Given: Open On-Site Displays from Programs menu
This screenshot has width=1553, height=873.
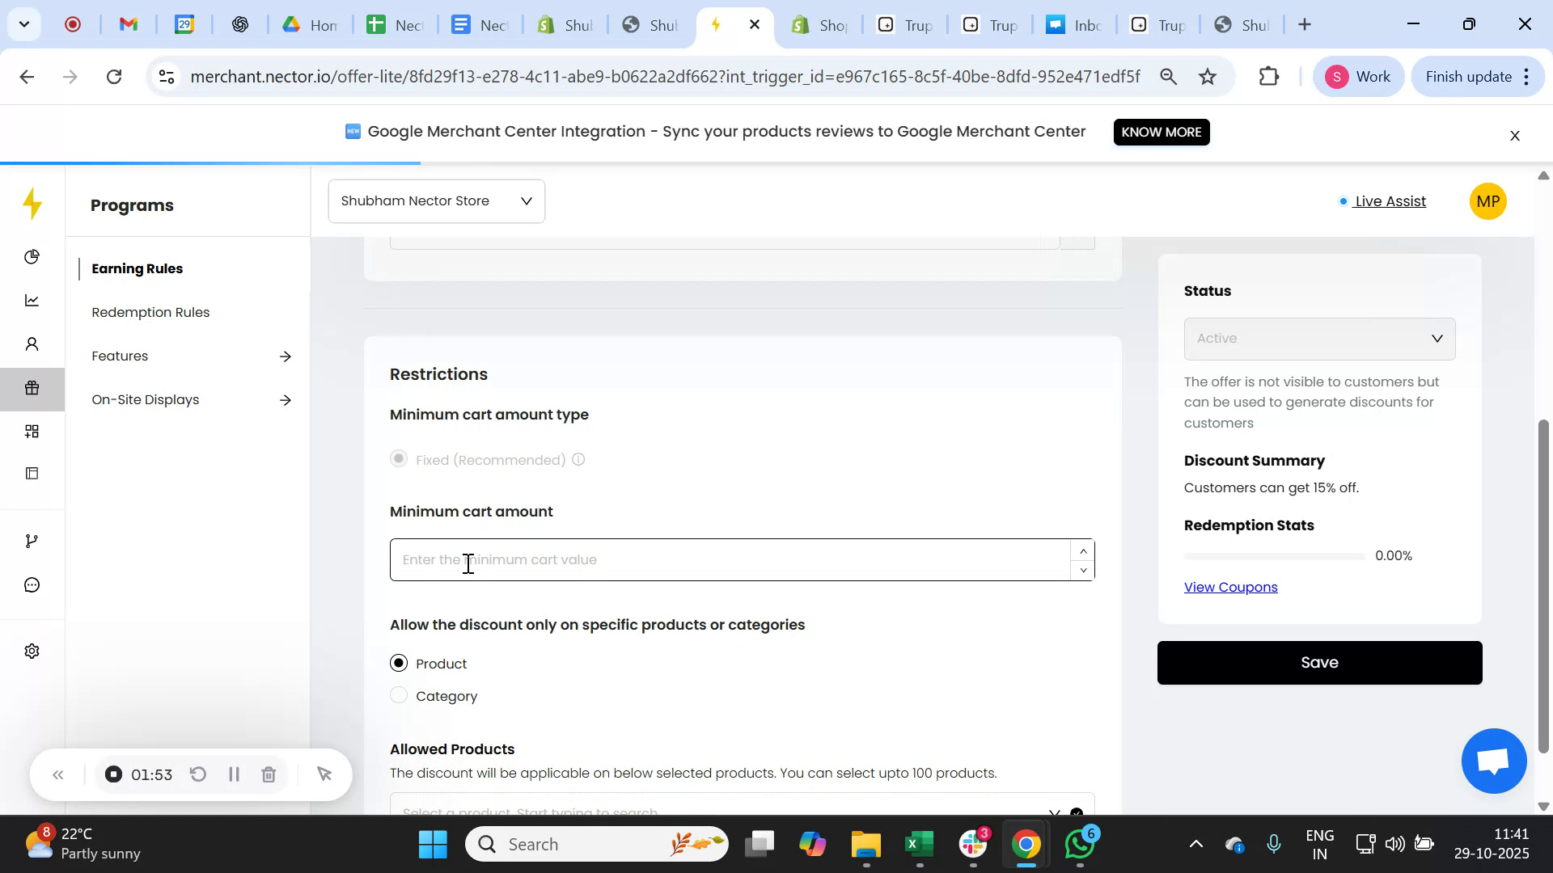Looking at the screenshot, I should coord(146,399).
